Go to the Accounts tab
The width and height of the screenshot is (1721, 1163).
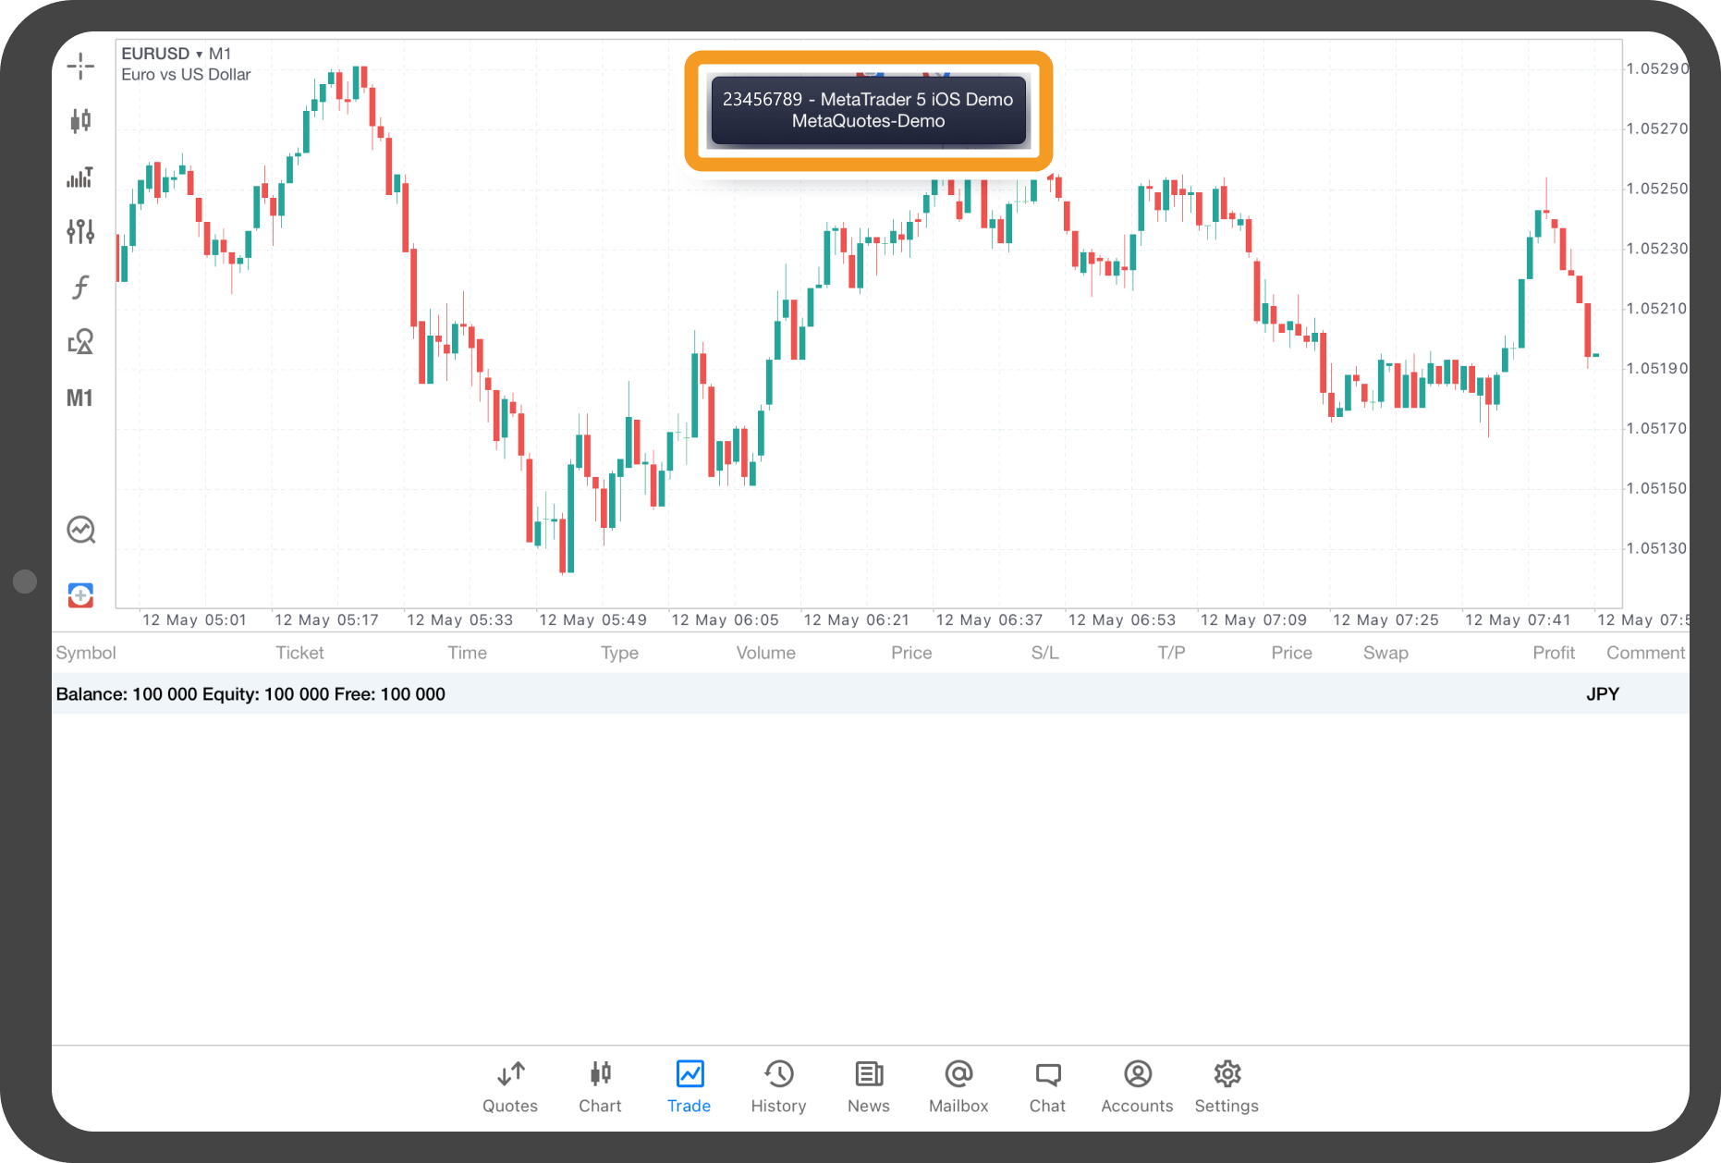click(1137, 1086)
